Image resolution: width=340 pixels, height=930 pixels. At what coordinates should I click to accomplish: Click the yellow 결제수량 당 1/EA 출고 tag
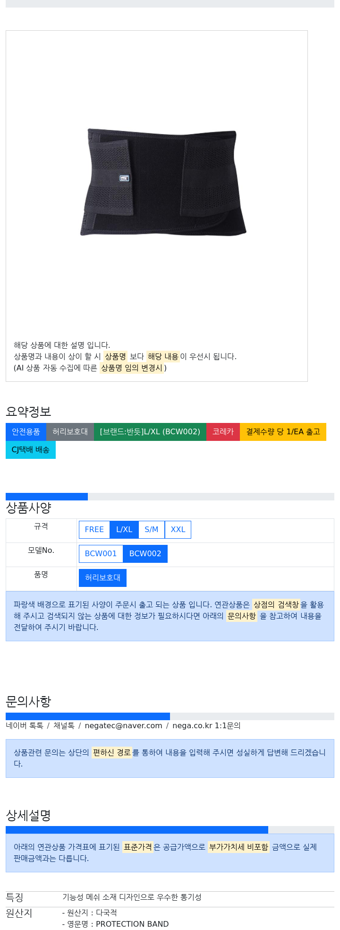coord(283,432)
